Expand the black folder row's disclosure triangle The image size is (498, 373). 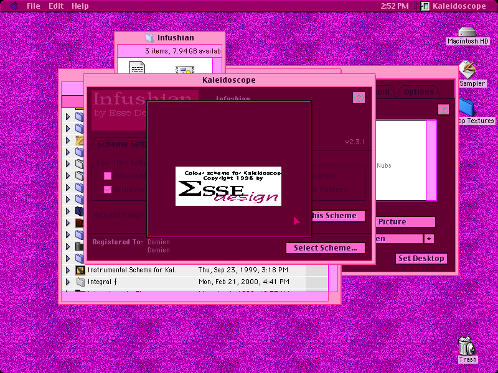coord(68,246)
